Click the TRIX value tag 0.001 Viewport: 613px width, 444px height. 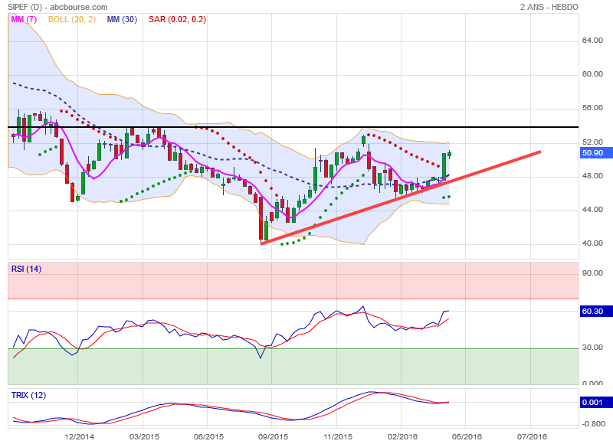click(594, 402)
